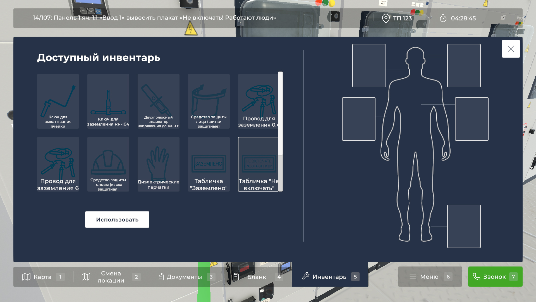Image resolution: width=536 pixels, height=302 pixels.
Task: Select the cell roll-out key item
Action: pyautogui.click(x=58, y=101)
